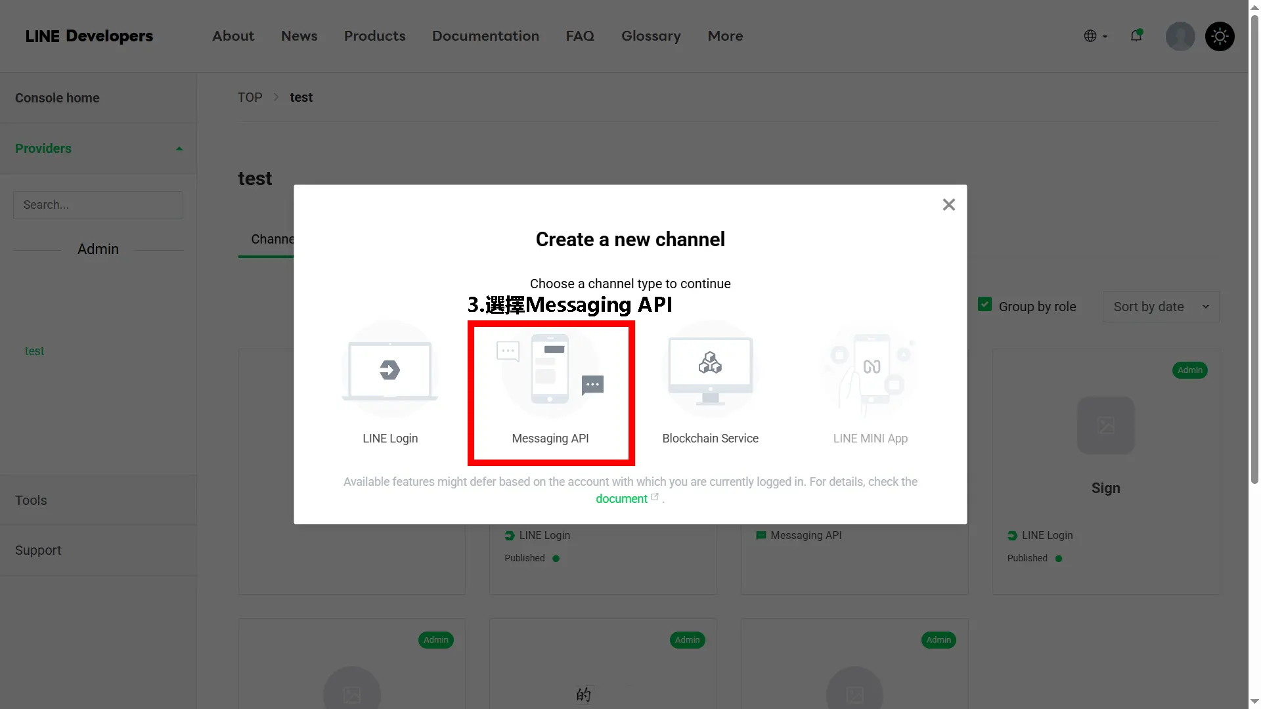Open the notifications bell
This screenshot has height=709, width=1261.
tap(1137, 36)
